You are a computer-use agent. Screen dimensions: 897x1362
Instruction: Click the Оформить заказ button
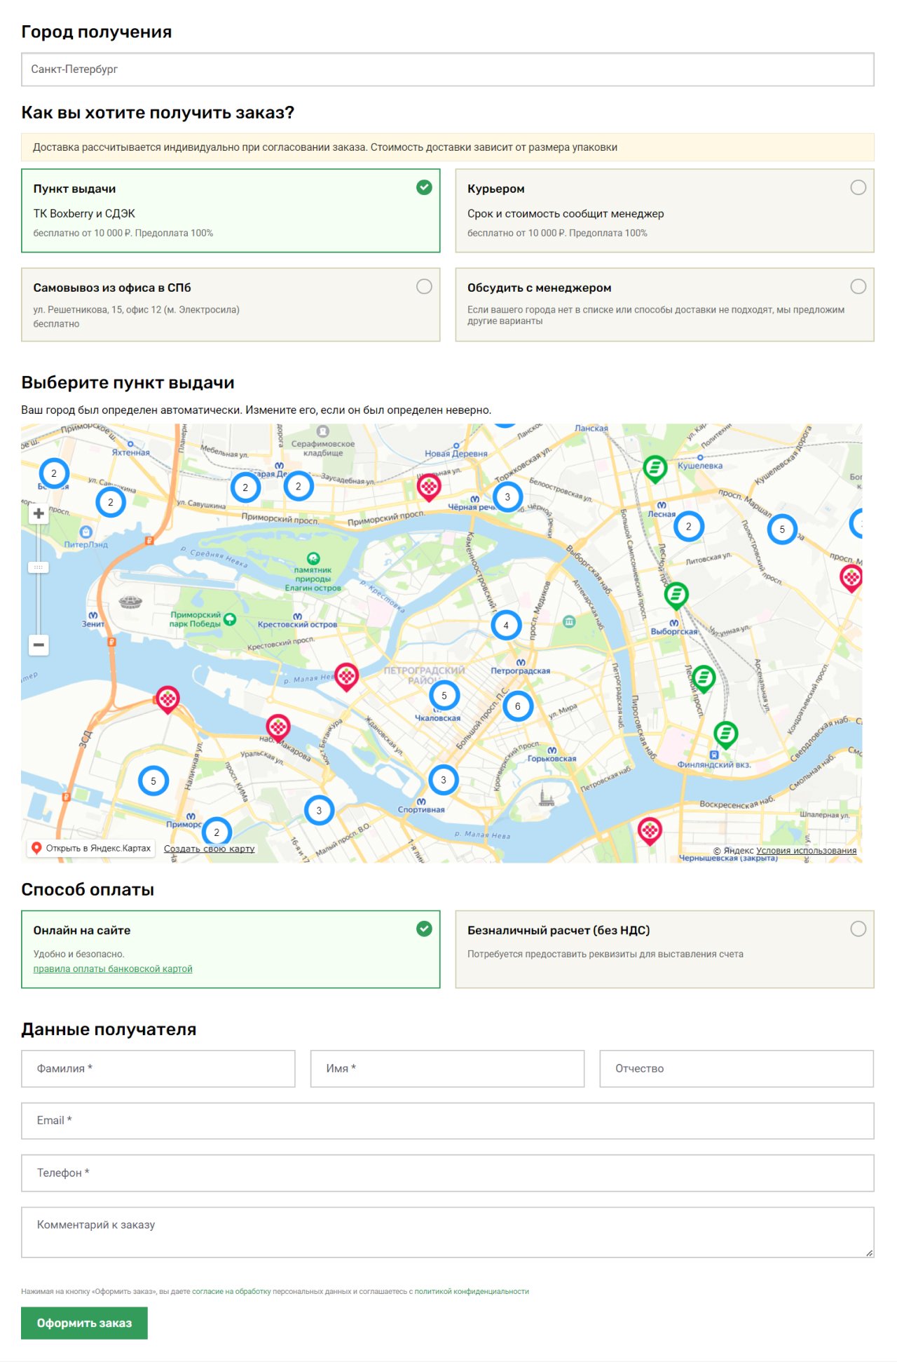click(84, 1323)
